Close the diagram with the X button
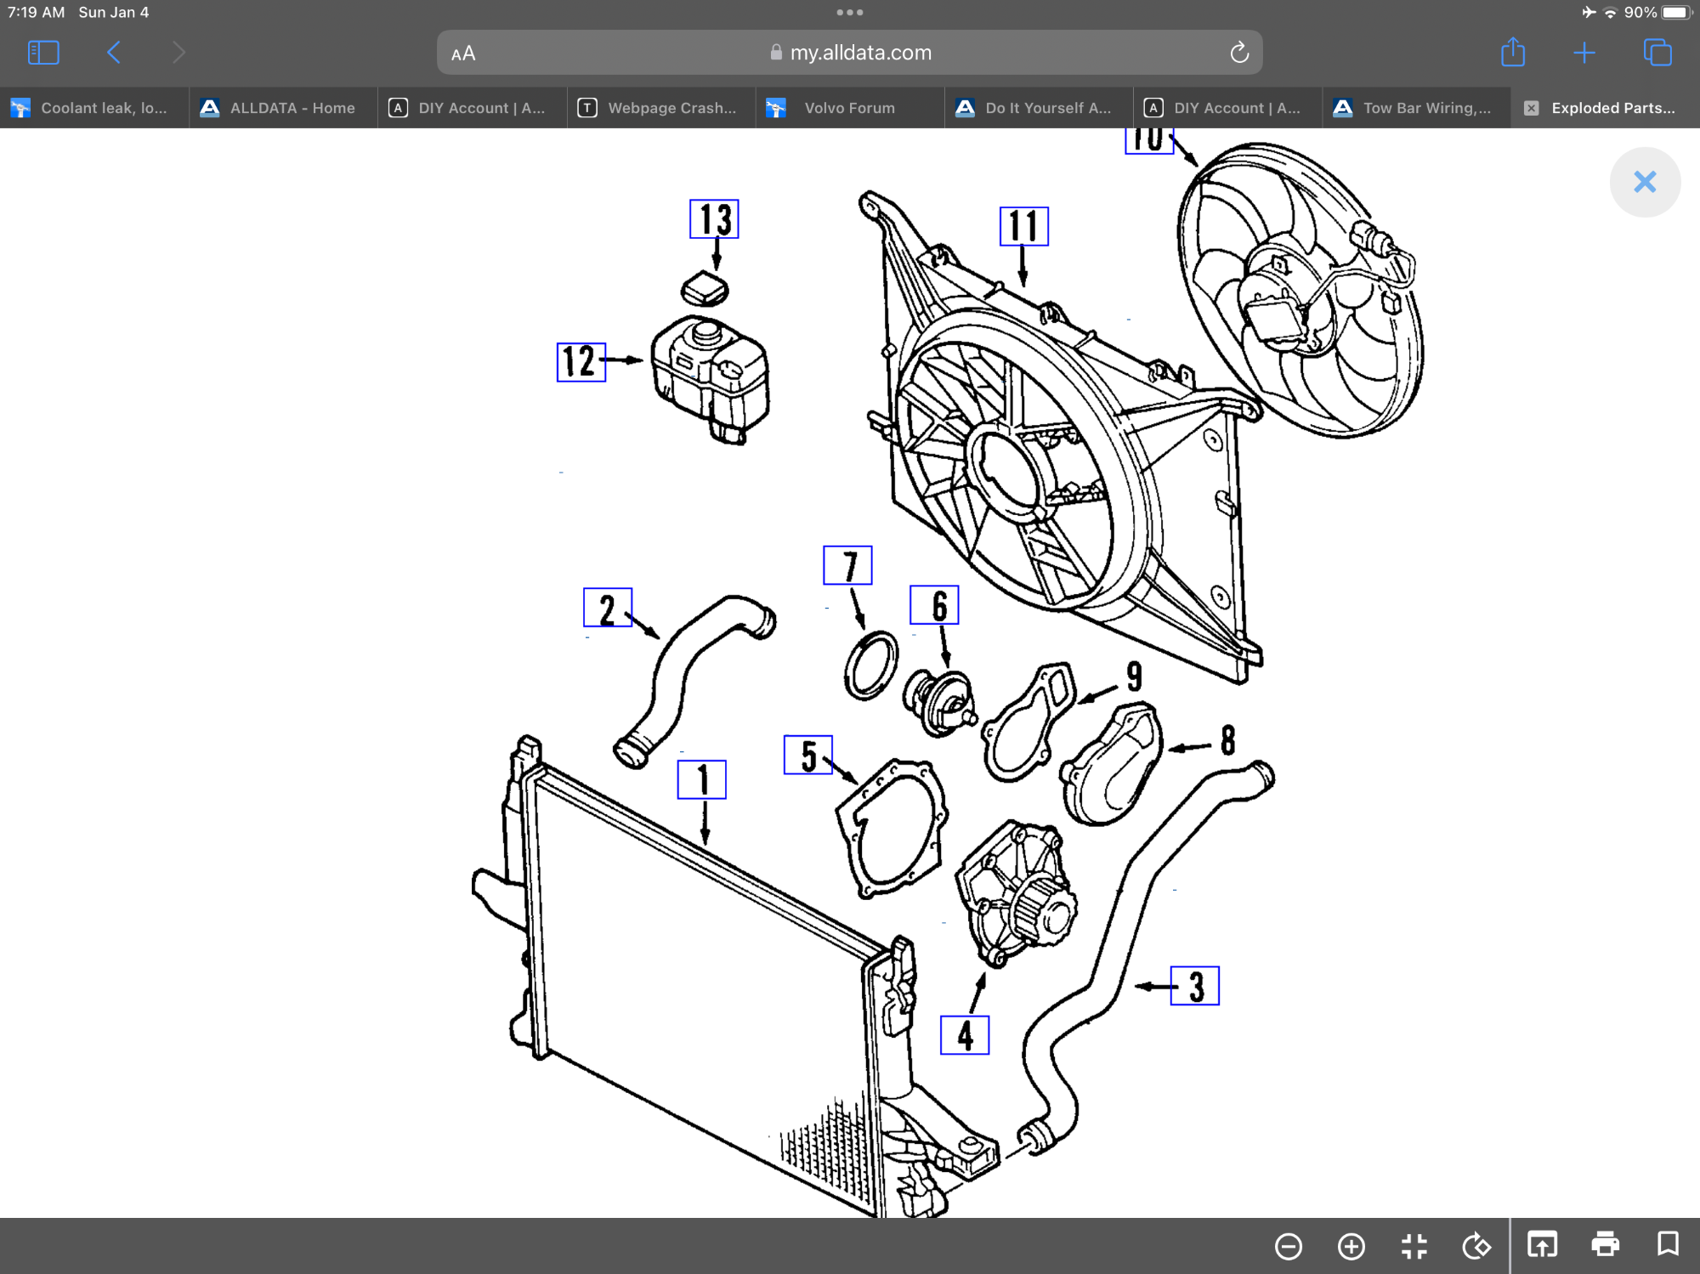The height and width of the screenshot is (1274, 1700). click(x=1644, y=182)
